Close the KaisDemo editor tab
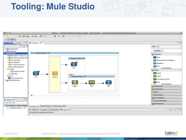The image size is (186, 140). click(x=41, y=43)
